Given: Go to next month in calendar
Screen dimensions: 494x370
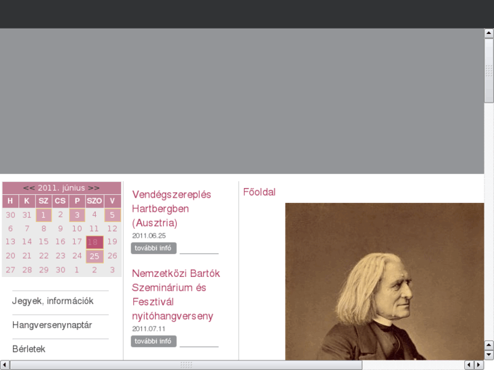Looking at the screenshot, I should click(94, 188).
